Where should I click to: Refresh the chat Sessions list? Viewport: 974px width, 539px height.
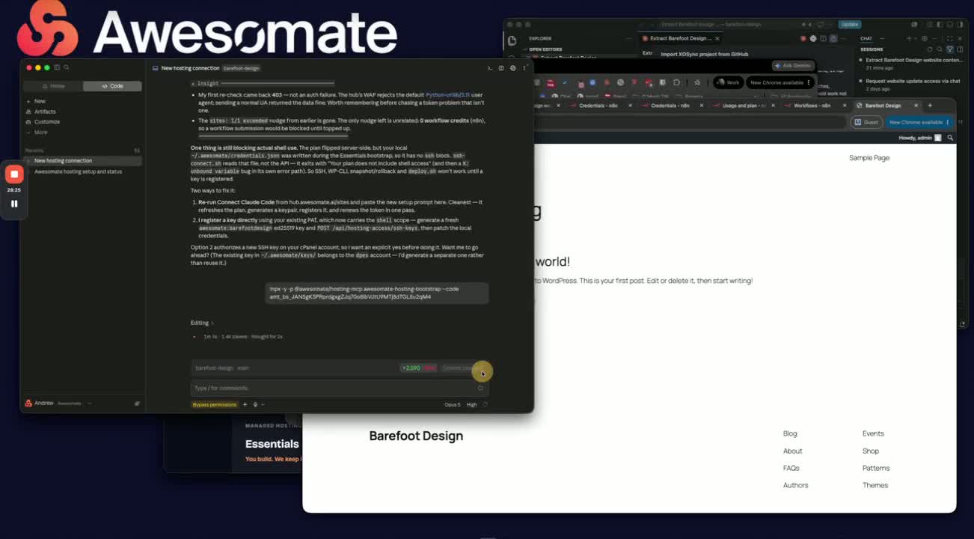coord(930,49)
